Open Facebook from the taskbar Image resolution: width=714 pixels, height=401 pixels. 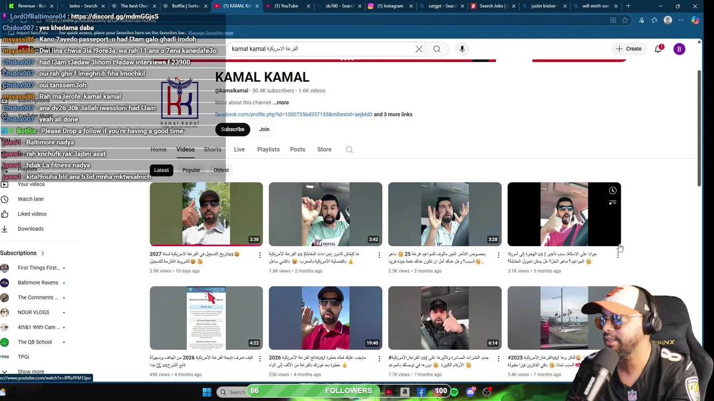(421, 392)
